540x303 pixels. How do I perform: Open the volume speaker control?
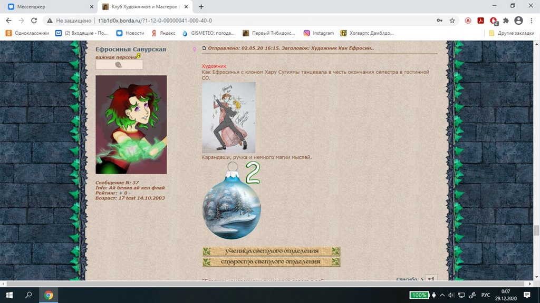(x=451, y=295)
